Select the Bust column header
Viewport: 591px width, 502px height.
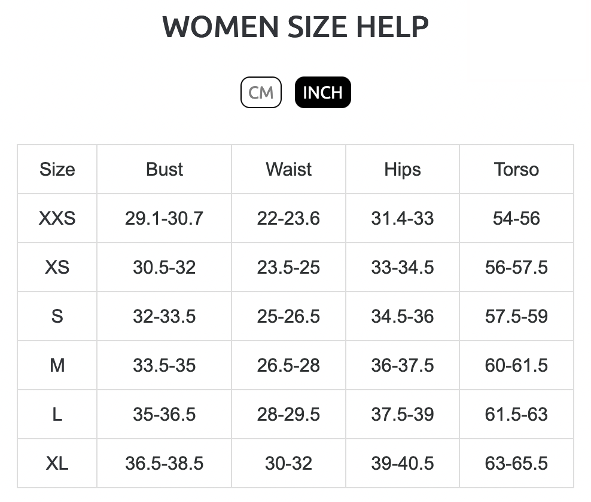pyautogui.click(x=164, y=169)
